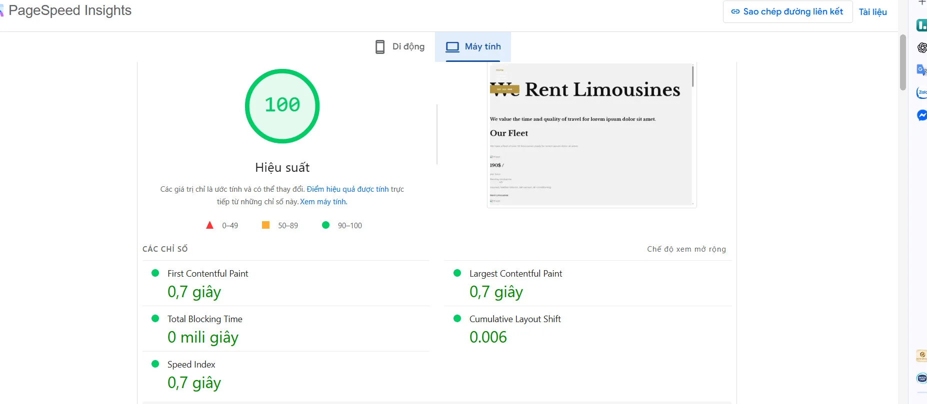Open Google Translate in the sidebar
This screenshot has width=927, height=404.
click(921, 70)
